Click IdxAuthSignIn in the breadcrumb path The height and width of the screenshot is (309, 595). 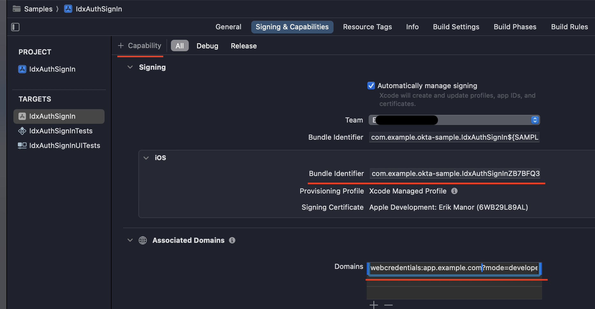coord(99,9)
